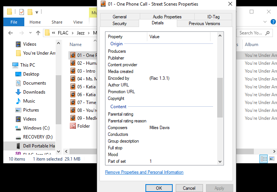Open the File menu in Explorer
The image size is (277, 192).
[x=14, y=22]
